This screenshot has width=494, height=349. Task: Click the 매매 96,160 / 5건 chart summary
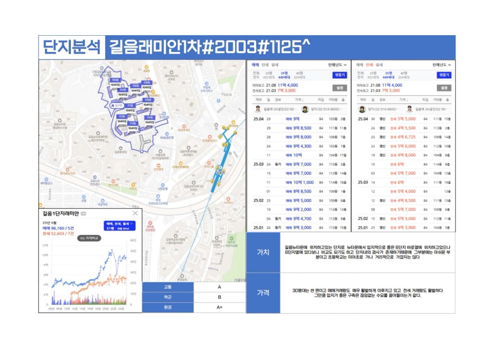tap(58, 228)
